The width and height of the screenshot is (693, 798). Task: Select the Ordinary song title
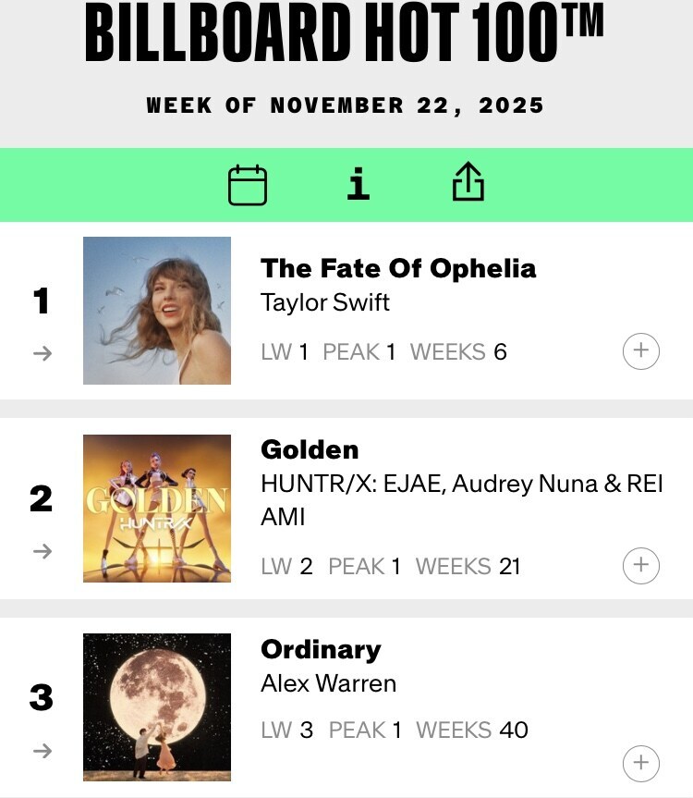[x=321, y=649]
